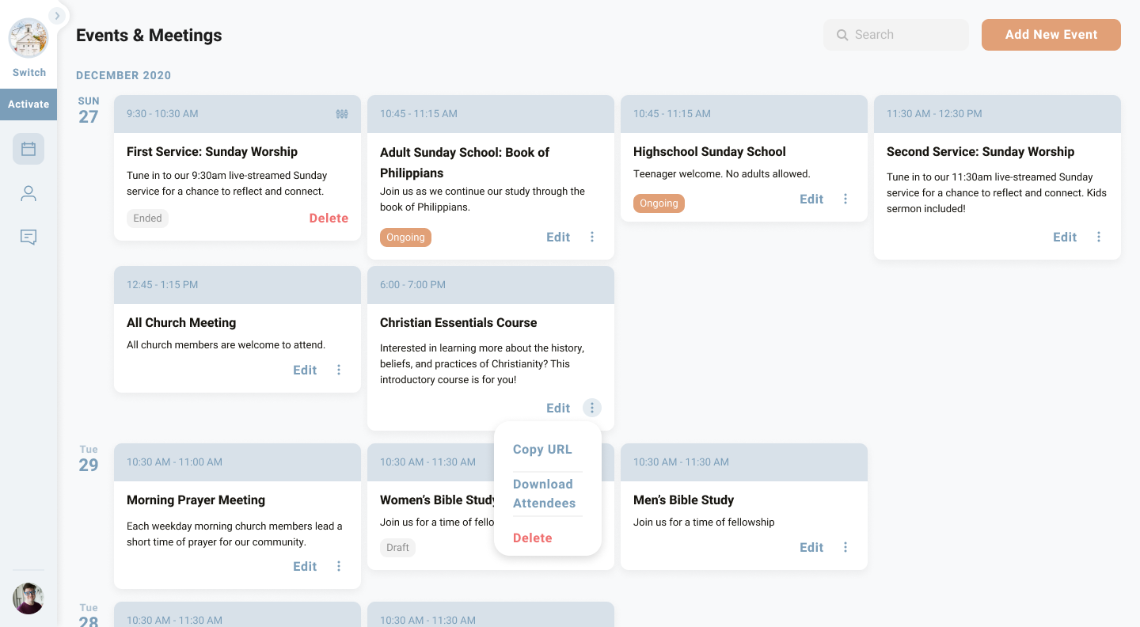Close the three-dot menu on Christian Essentials Course
The height and width of the screenshot is (627, 1140).
click(x=592, y=408)
